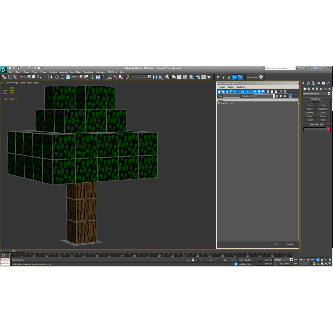The width and height of the screenshot is (333, 333).
Task: Open the reference coordinate View dropdown
Action: pyautogui.click(x=77, y=76)
